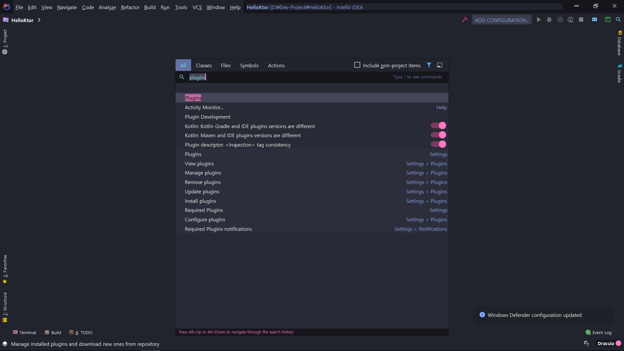The image size is (624, 351).
Task: Click the Stop square icon in toolbar
Action: pos(581,20)
